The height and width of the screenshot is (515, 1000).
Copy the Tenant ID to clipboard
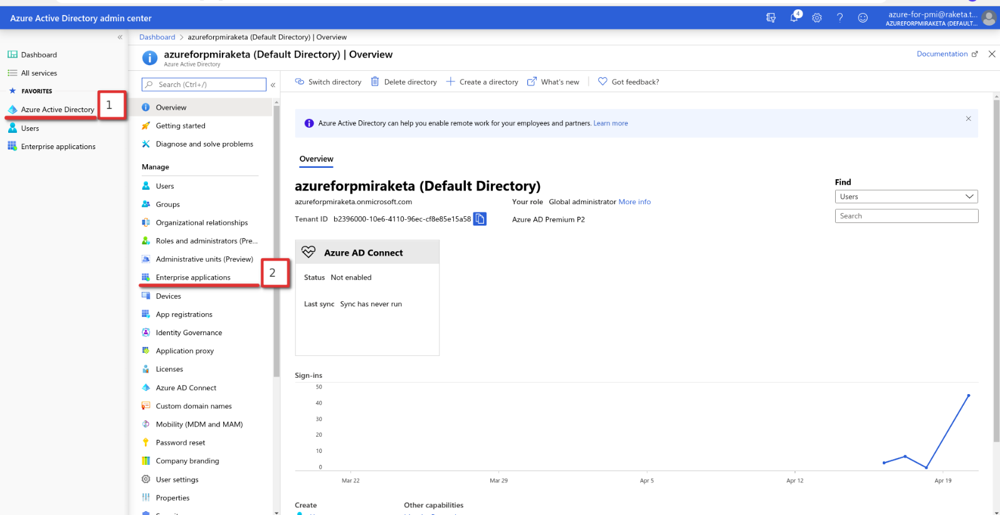[480, 219]
